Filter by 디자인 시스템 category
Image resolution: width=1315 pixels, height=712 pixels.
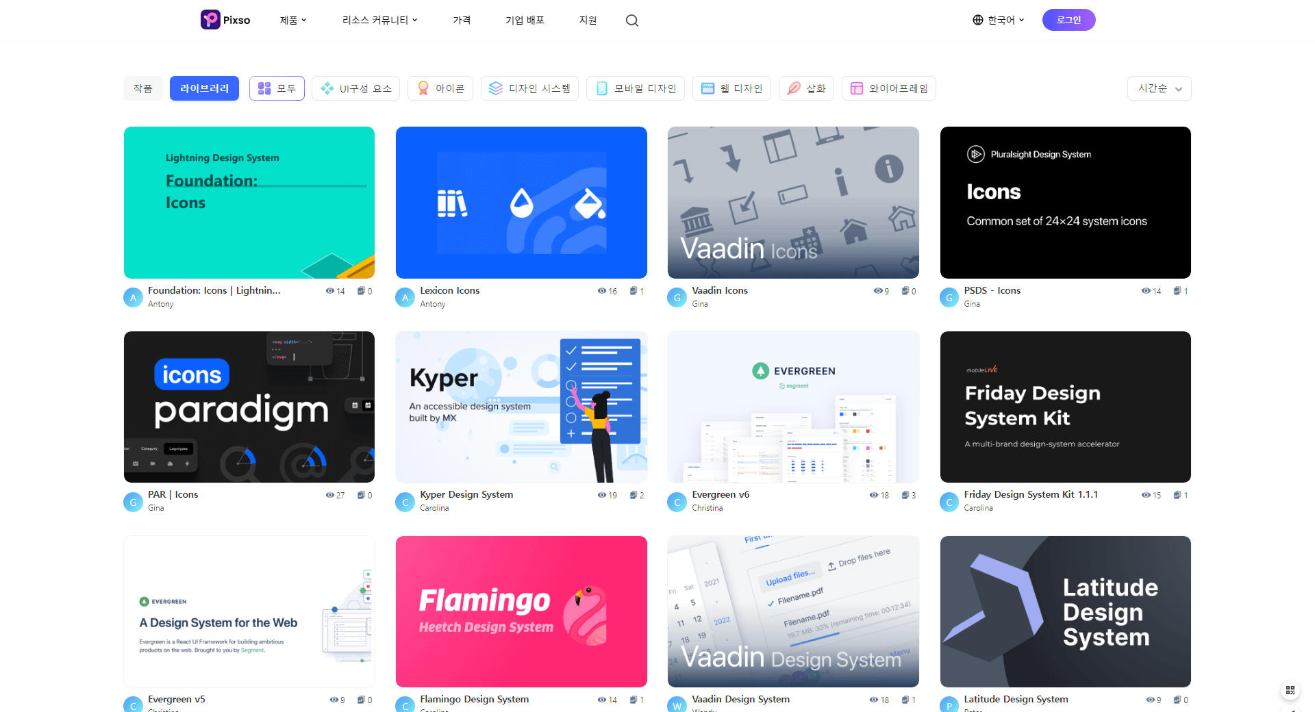pos(529,88)
